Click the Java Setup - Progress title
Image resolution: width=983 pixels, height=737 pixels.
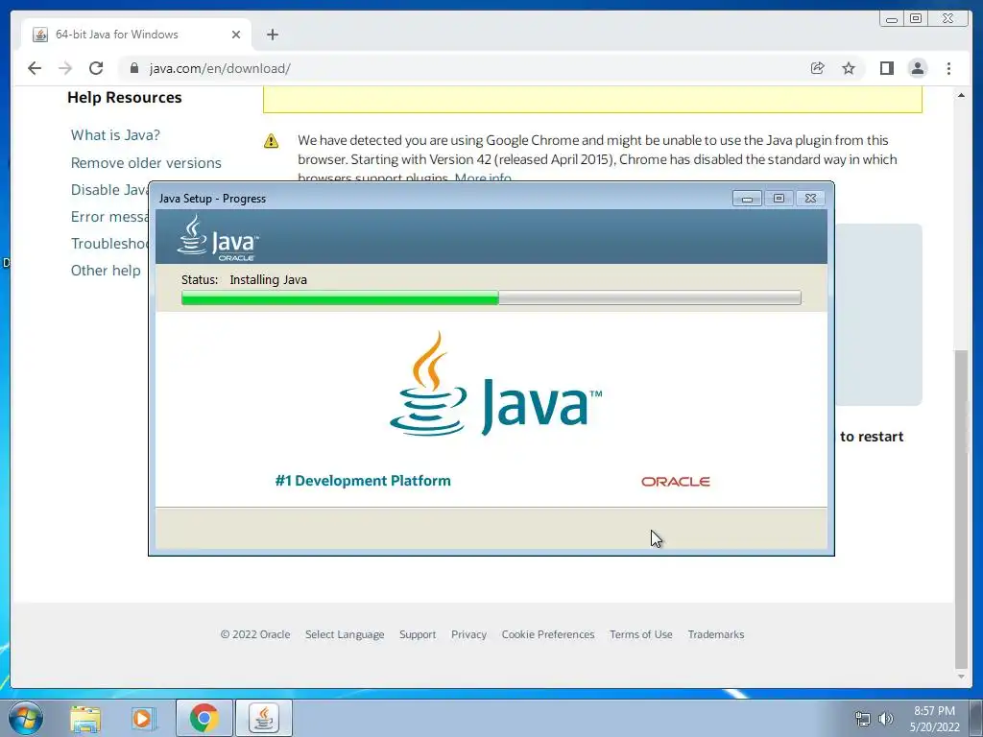pyautogui.click(x=212, y=199)
